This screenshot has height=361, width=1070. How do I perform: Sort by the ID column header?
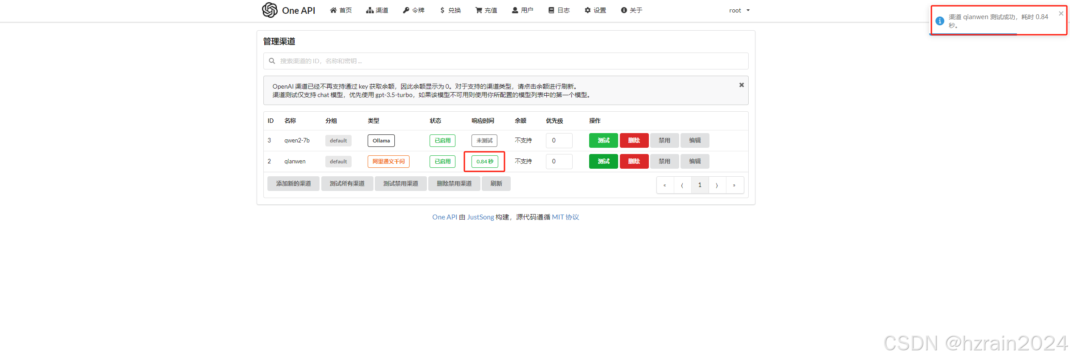coord(271,121)
